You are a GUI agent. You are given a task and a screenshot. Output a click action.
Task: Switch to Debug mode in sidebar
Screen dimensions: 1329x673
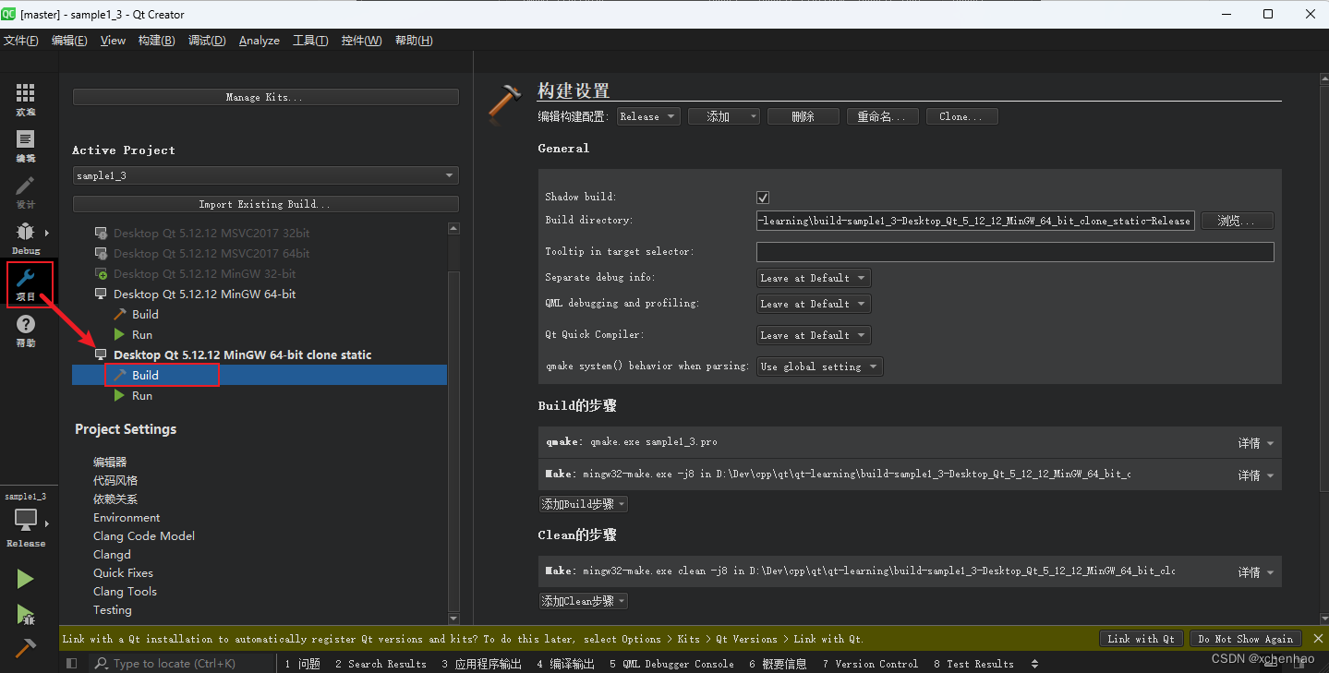(x=25, y=238)
